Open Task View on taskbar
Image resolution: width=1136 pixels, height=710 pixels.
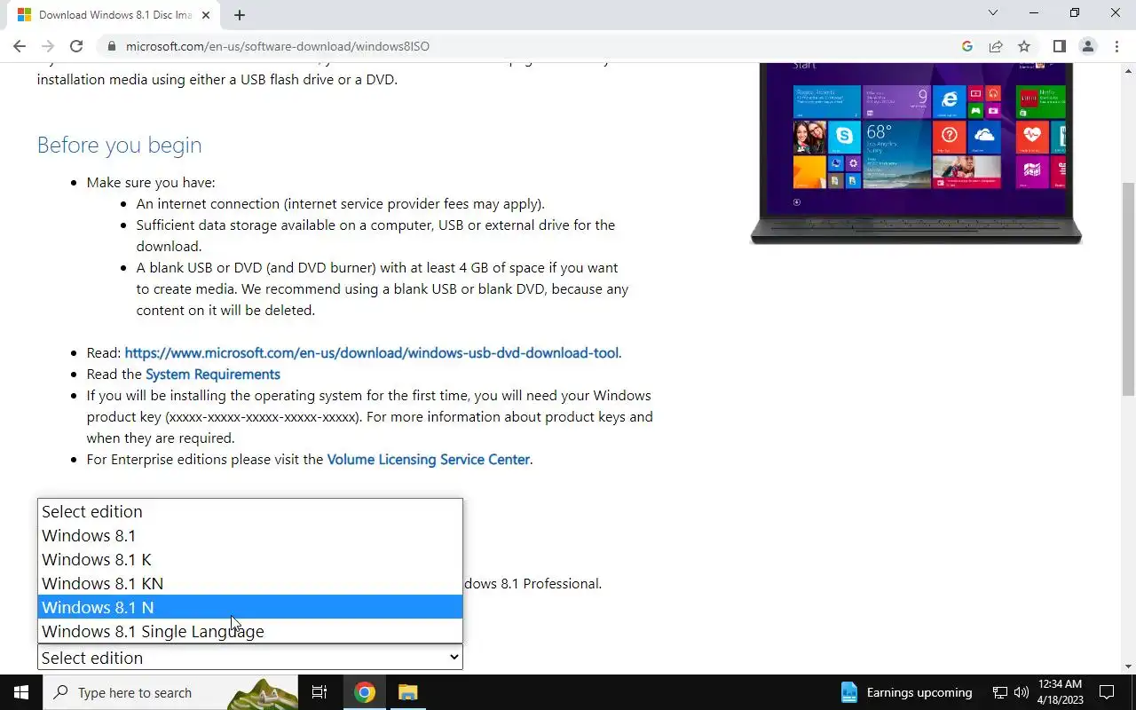point(319,692)
